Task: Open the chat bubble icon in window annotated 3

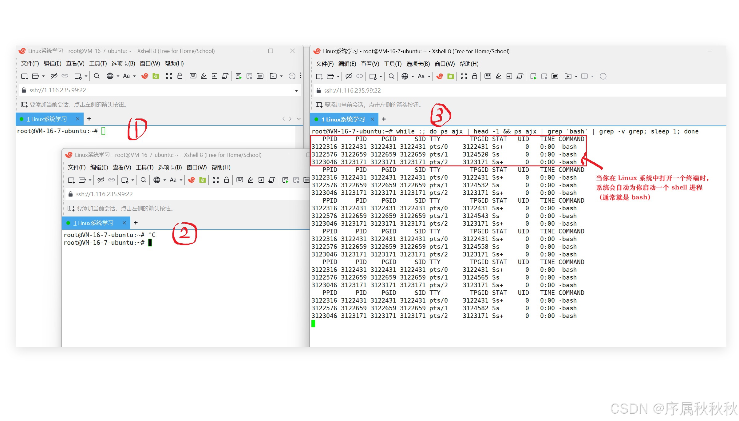Action: point(603,77)
